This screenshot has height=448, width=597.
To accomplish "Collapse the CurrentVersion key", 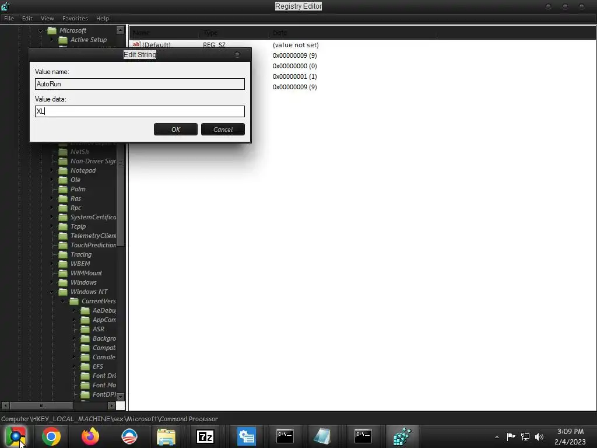I will [x=63, y=301].
